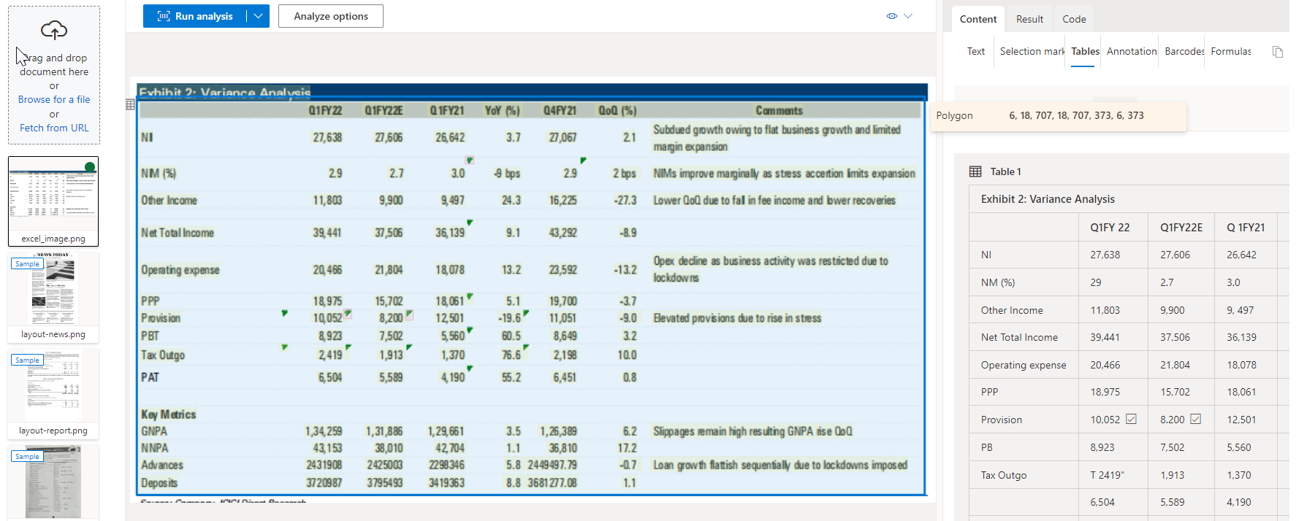Open the Run analysis dropdown arrow
This screenshot has width=1296, height=521.
(x=258, y=16)
